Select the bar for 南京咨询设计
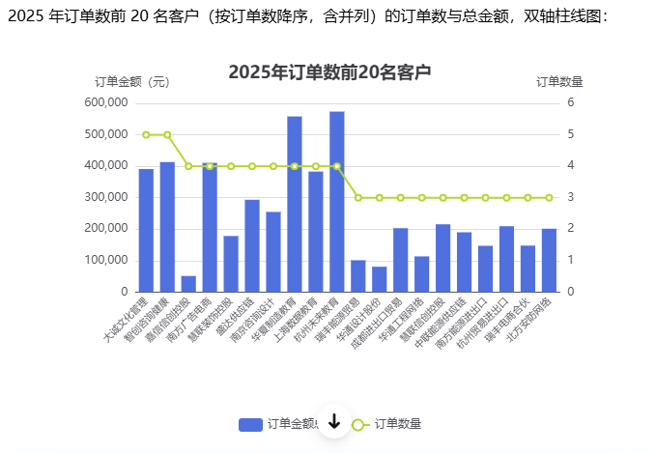The image size is (656, 453). [273, 252]
